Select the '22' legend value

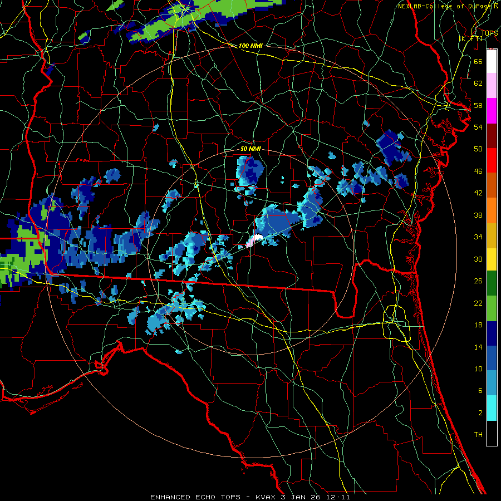click(478, 303)
